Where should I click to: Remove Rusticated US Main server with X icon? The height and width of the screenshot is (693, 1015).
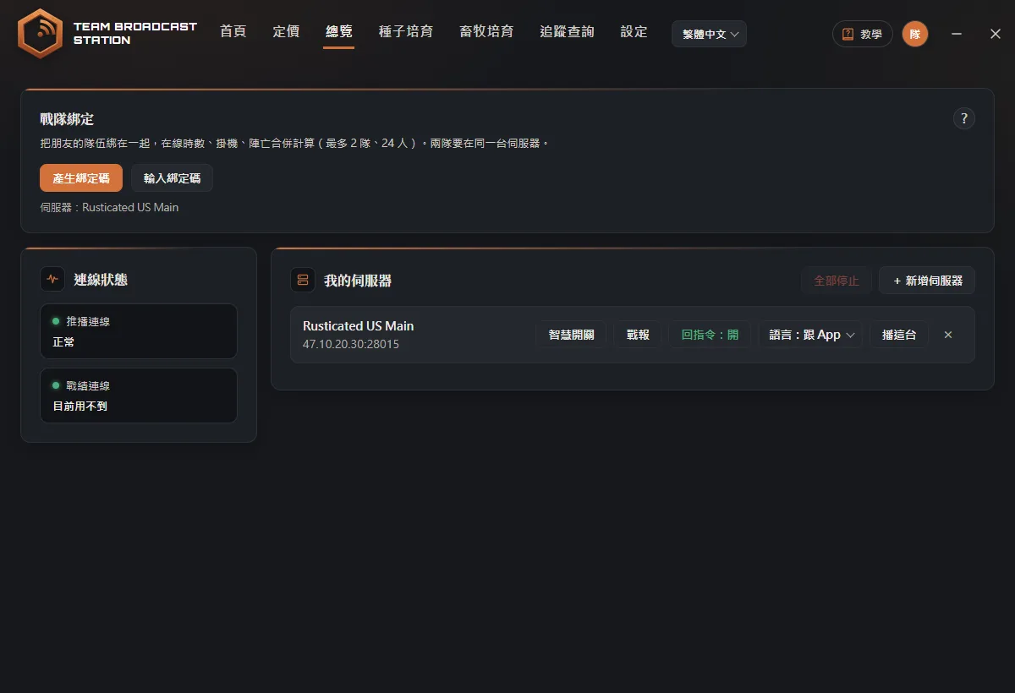[948, 335]
